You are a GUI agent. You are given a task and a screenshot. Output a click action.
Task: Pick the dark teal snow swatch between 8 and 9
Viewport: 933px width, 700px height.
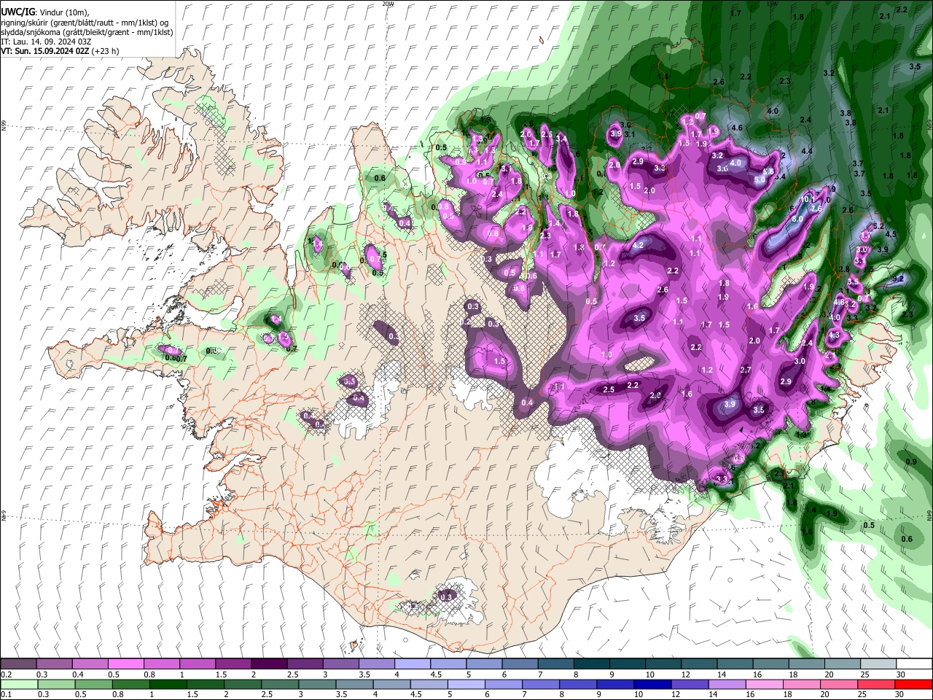pyautogui.click(x=591, y=664)
